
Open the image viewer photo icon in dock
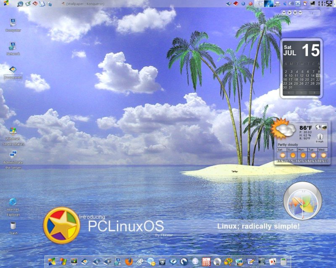coord(239,262)
